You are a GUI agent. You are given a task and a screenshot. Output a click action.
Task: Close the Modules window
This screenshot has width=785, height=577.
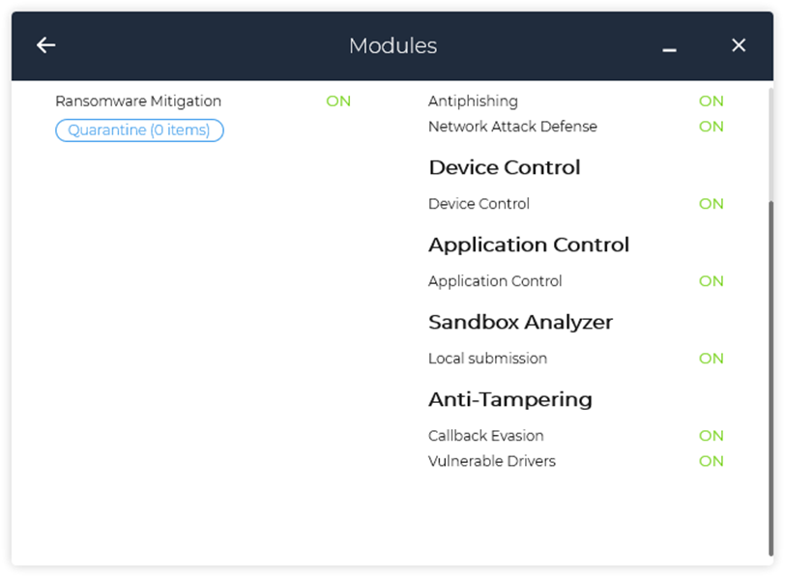739,45
